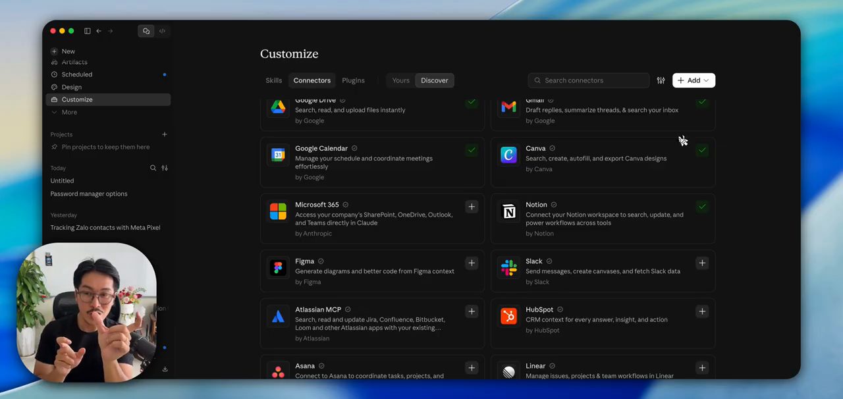Add a new project with plus icon

pos(165,134)
